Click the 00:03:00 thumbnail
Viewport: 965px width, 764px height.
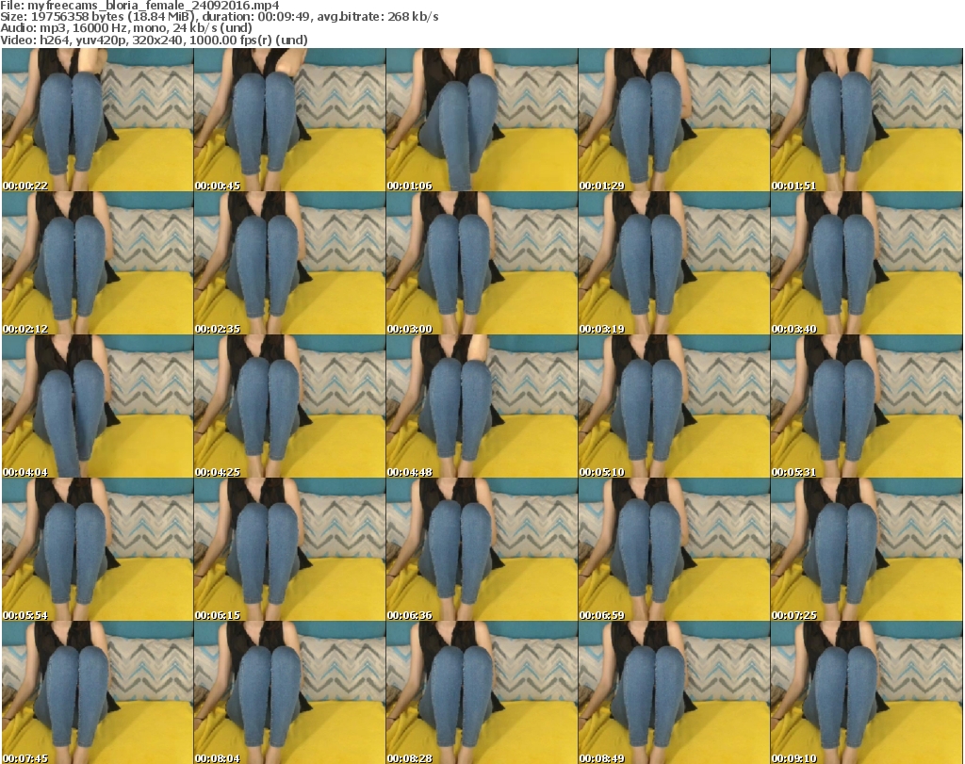(x=481, y=263)
